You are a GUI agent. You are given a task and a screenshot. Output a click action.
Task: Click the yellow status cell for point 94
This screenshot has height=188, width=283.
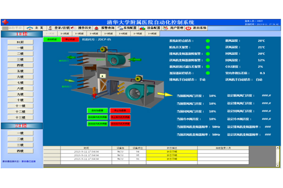click(172, 152)
